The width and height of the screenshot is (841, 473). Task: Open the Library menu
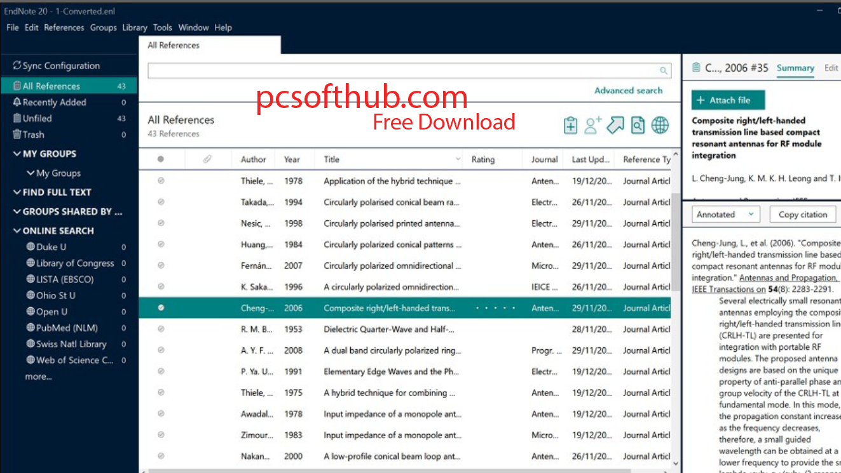[135, 27]
